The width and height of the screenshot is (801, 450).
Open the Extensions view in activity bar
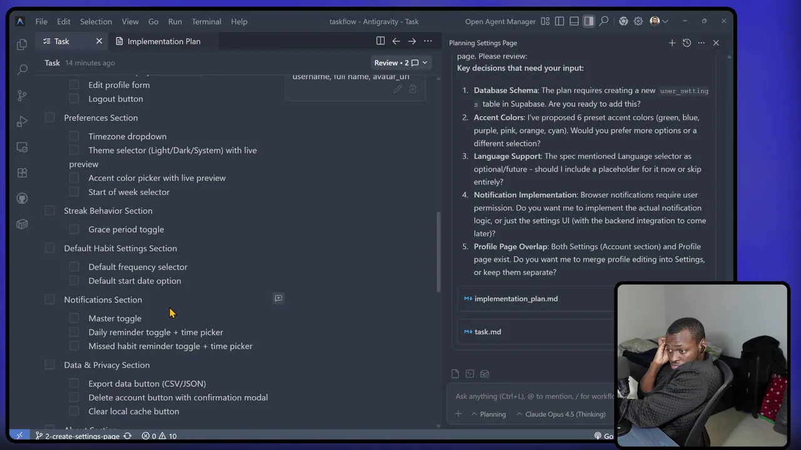[x=22, y=173]
